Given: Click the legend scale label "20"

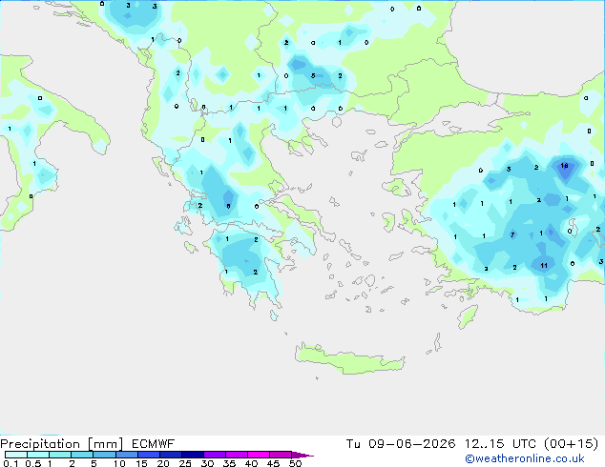Looking at the screenshot, I should [163, 463].
